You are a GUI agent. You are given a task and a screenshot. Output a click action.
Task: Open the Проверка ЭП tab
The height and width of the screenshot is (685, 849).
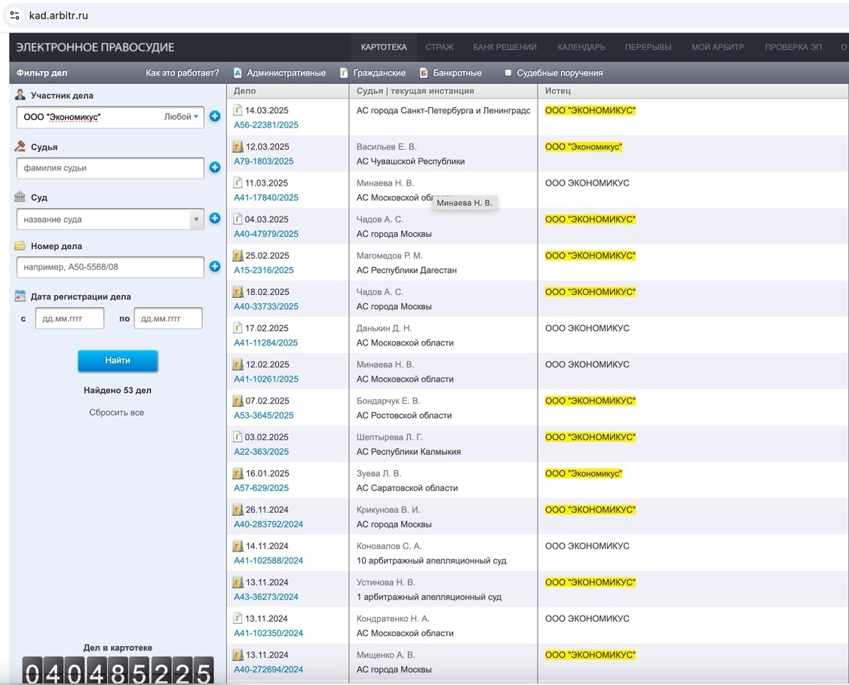[793, 47]
